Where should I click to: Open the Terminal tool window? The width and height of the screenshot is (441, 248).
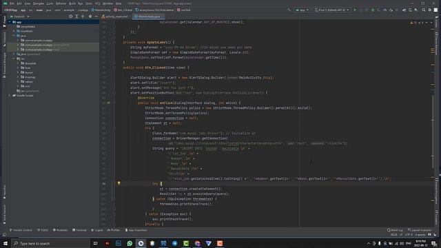click(x=80, y=230)
